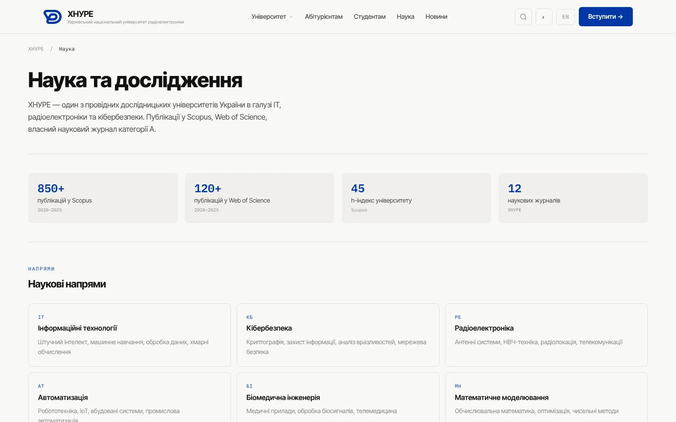Click the ХНУРЕ logo icon

click(53, 17)
